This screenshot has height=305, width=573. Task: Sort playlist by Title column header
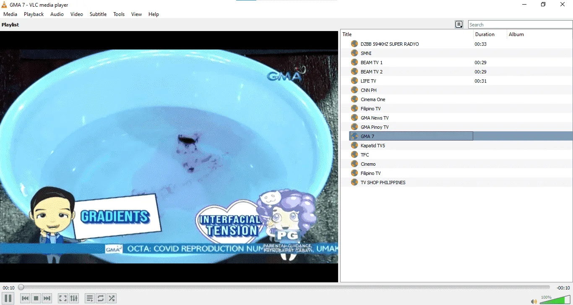[407, 34]
